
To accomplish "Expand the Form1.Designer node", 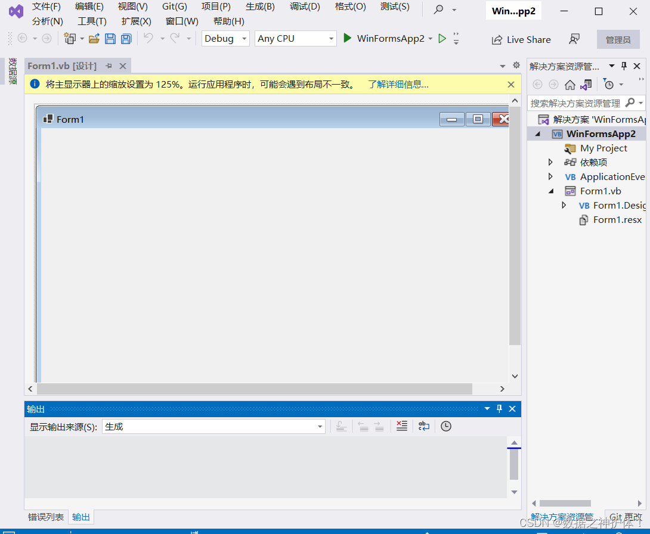I will point(564,205).
